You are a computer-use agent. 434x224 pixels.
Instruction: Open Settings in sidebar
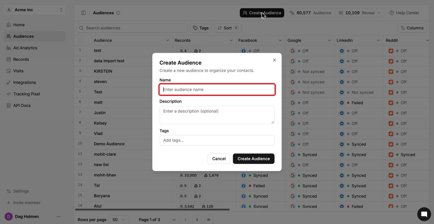[35, 191]
